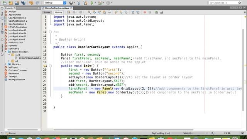247x139 pixels.
Task: Click the warning glyph on line 19
Action: click(x=45, y=66)
